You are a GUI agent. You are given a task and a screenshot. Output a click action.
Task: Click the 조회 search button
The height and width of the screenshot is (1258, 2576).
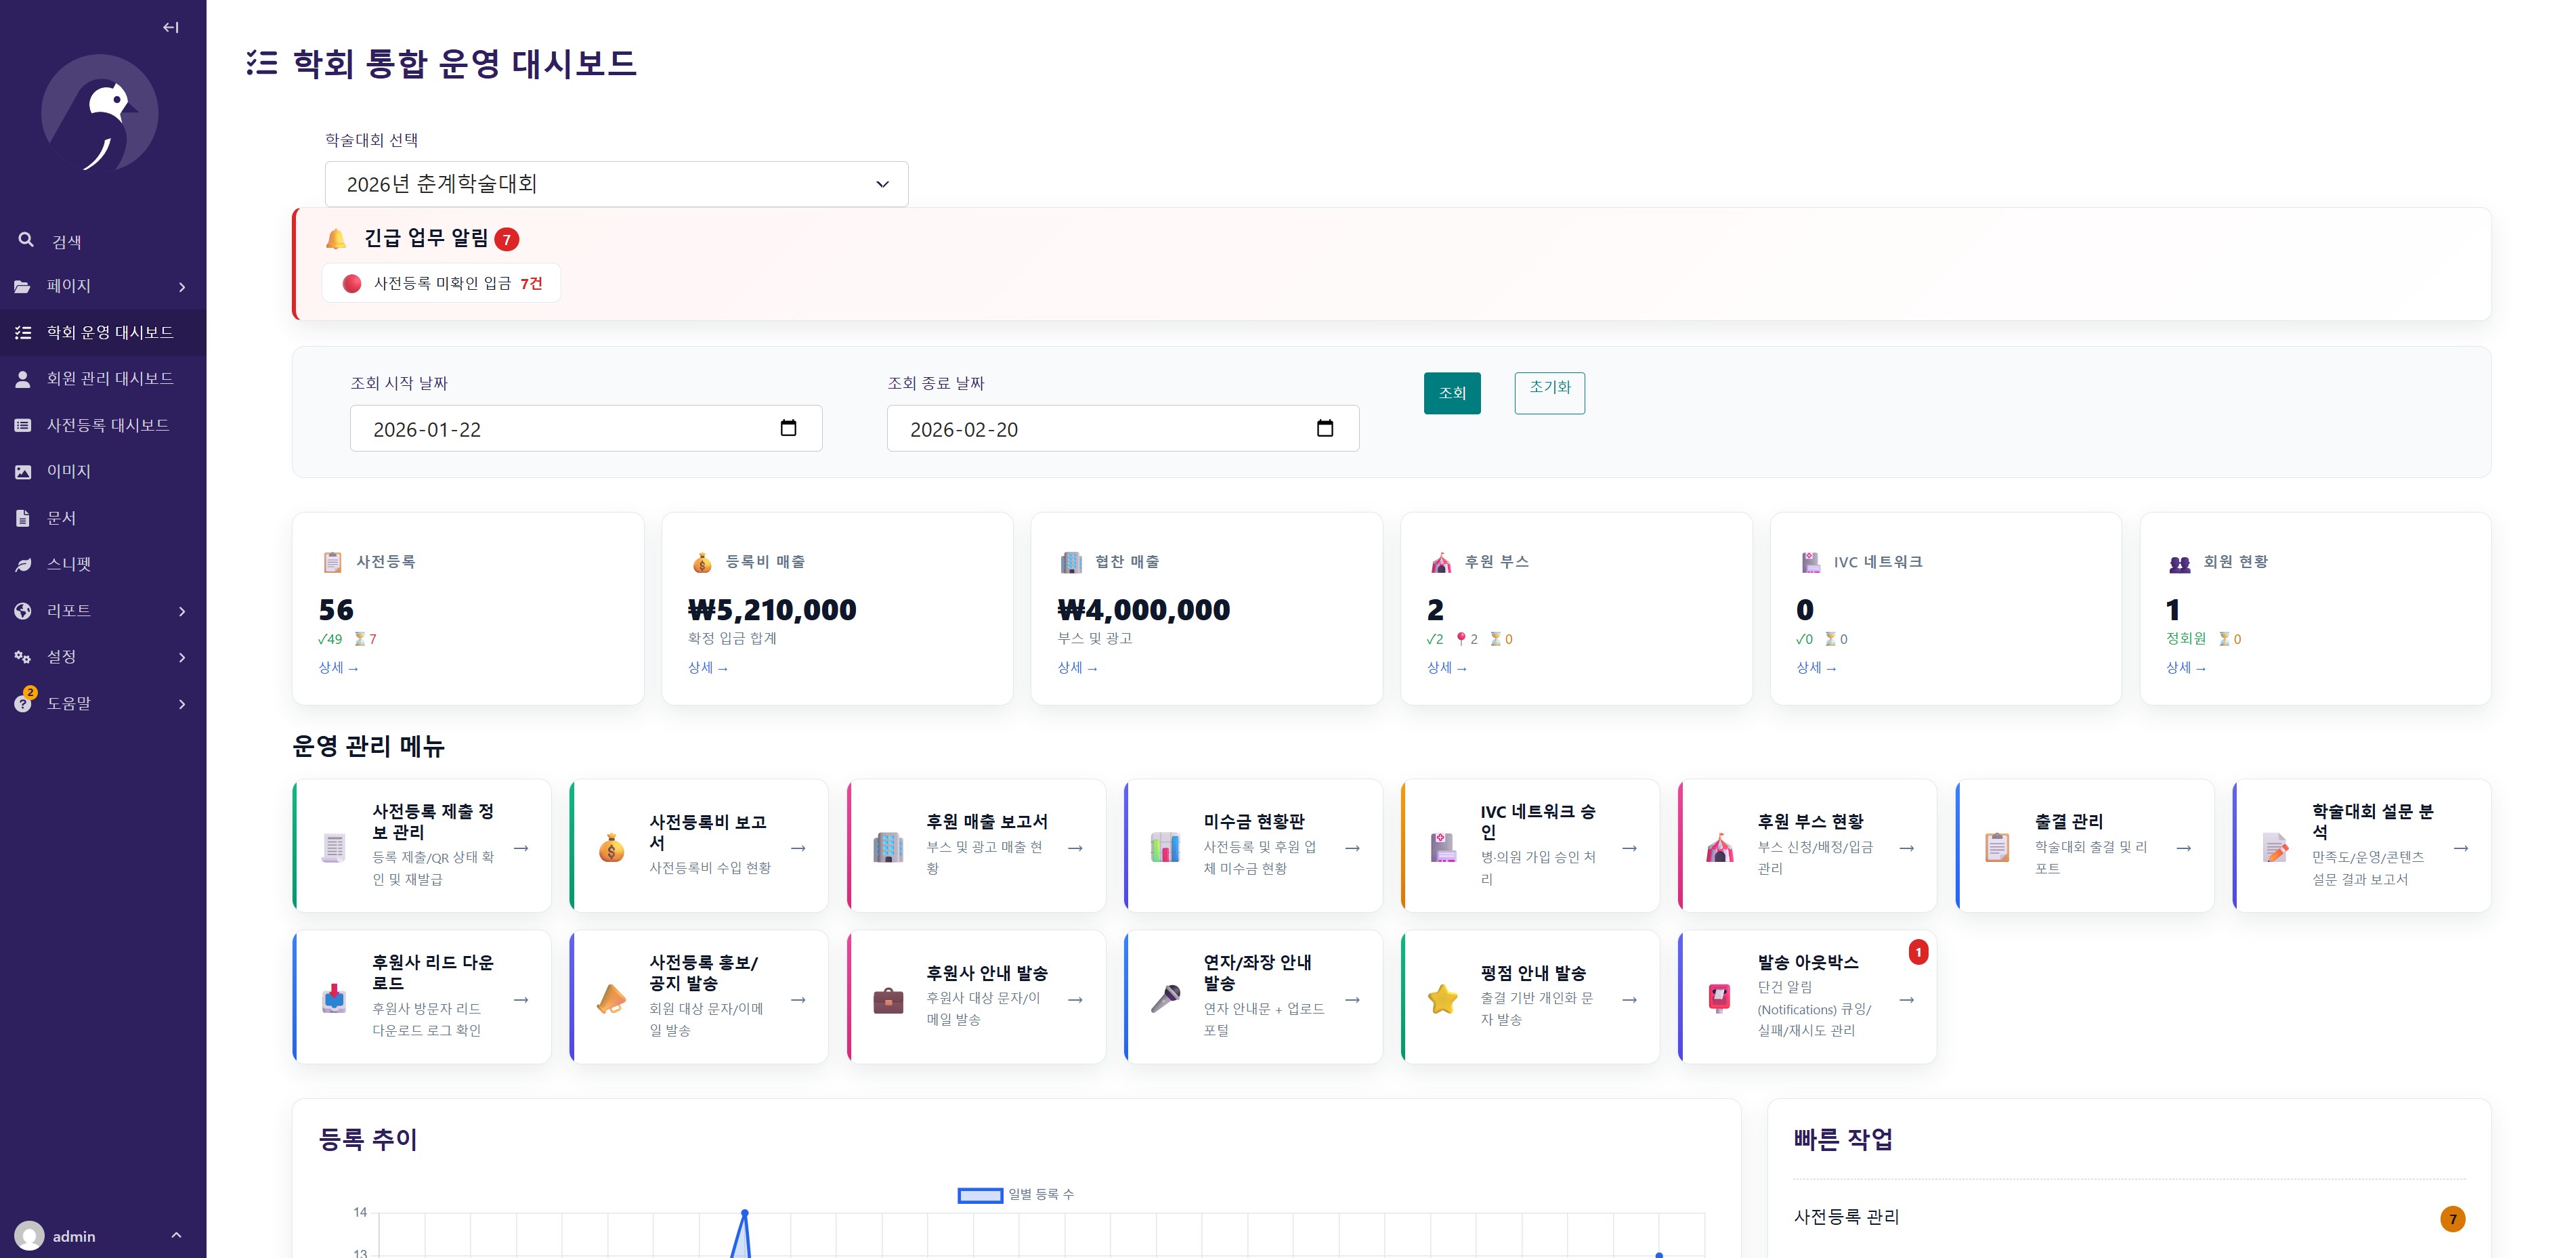point(1452,393)
